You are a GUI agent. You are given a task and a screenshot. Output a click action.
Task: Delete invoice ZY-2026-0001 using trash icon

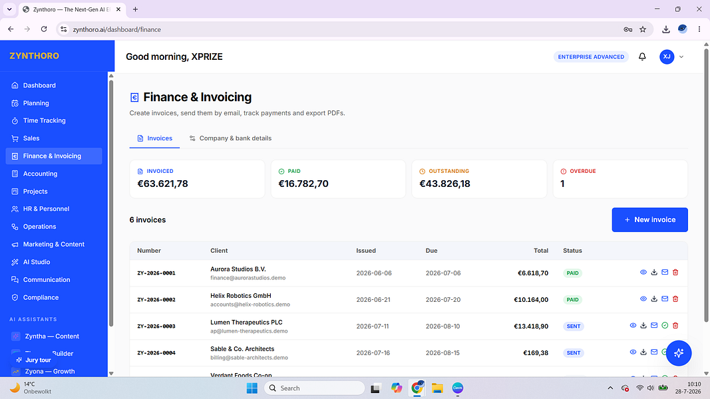tap(675, 273)
